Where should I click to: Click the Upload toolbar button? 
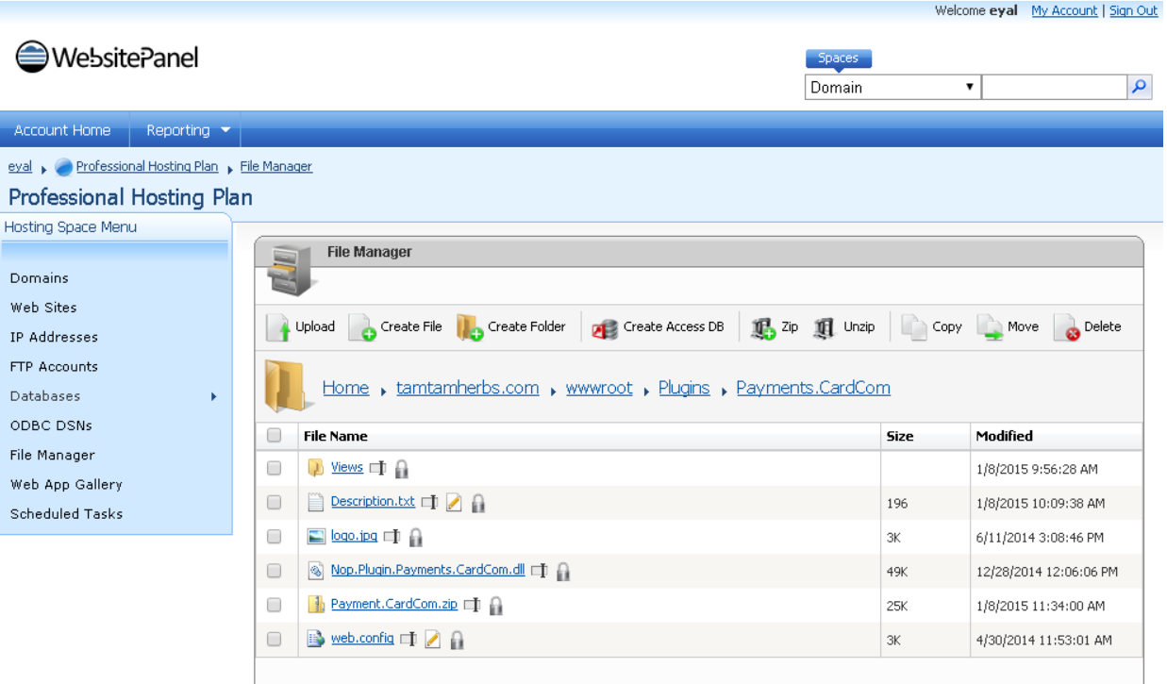point(300,326)
